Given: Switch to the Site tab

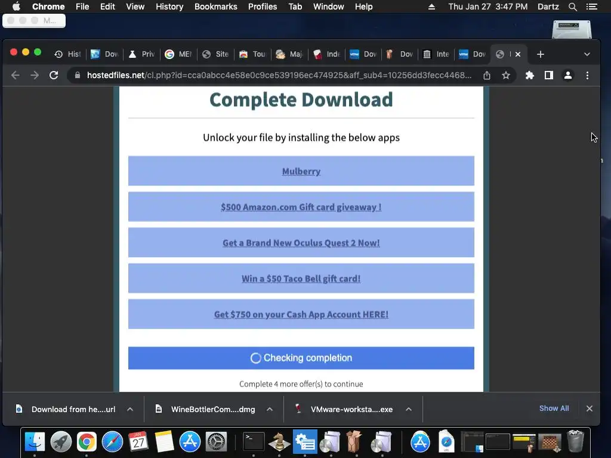Looking at the screenshot, I should pos(215,54).
